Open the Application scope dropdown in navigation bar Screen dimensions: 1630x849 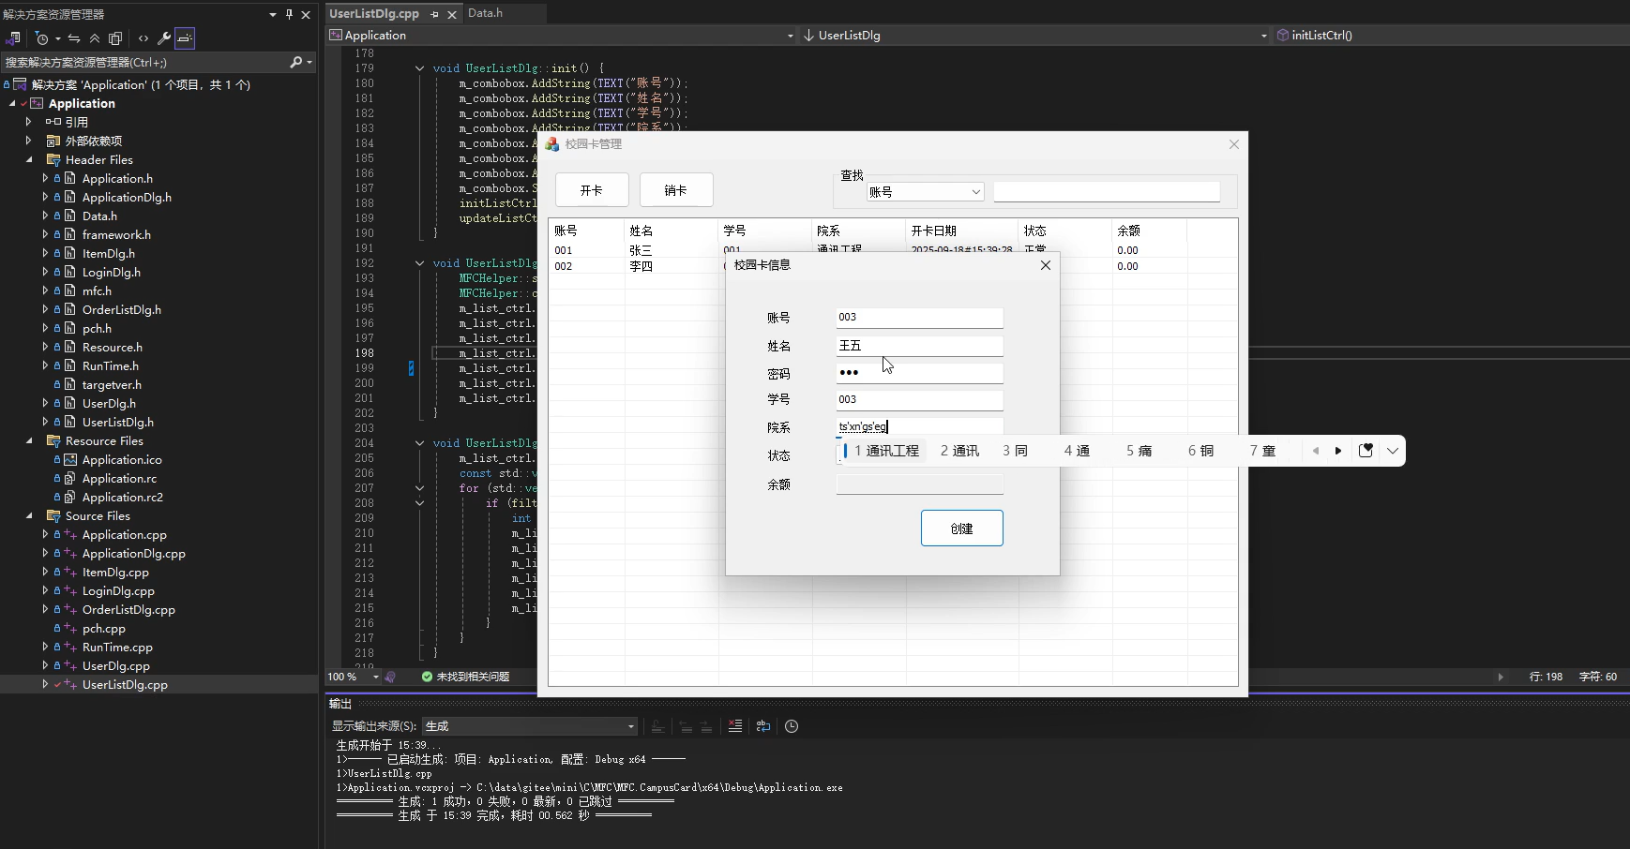pos(790,36)
